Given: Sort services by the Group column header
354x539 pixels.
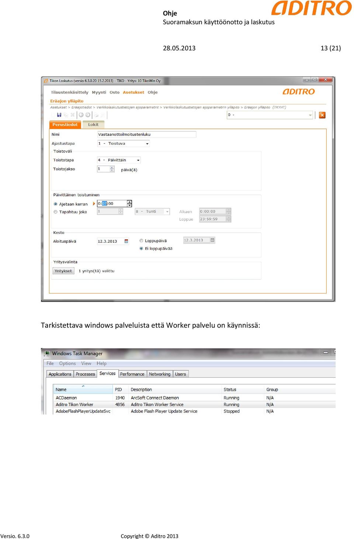Looking at the screenshot, I should click(x=299, y=390).
